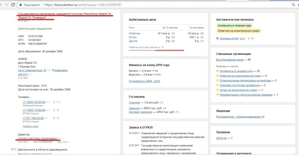Viewport: 299px width, 155px height.
Task: Click search icon beside phone +7 (8362) 70-94-66
Action: pos(47,110)
